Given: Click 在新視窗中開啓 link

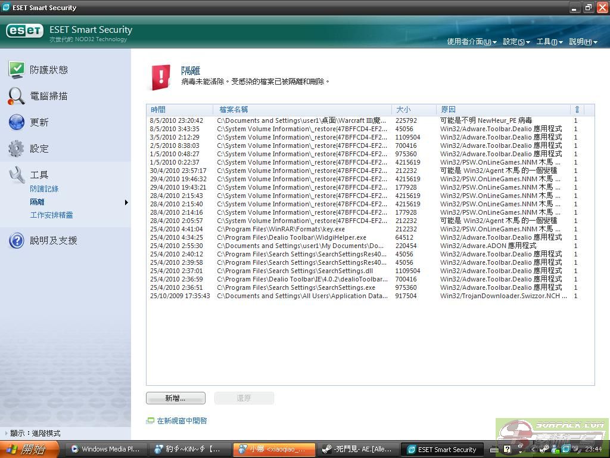Looking at the screenshot, I should (182, 421).
